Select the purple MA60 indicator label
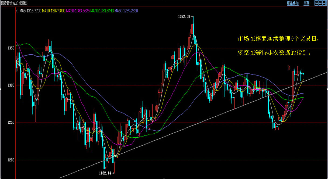 point(126,11)
